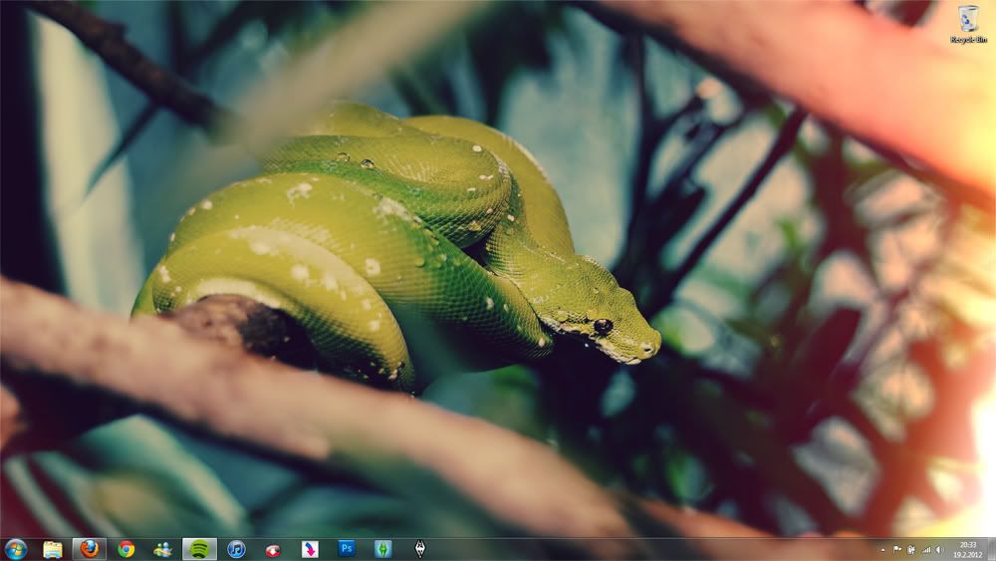Click the clock showing 20:33
Viewport: 996px width, 561px height.
967,550
